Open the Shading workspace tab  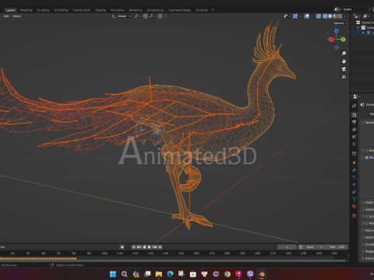tap(101, 10)
